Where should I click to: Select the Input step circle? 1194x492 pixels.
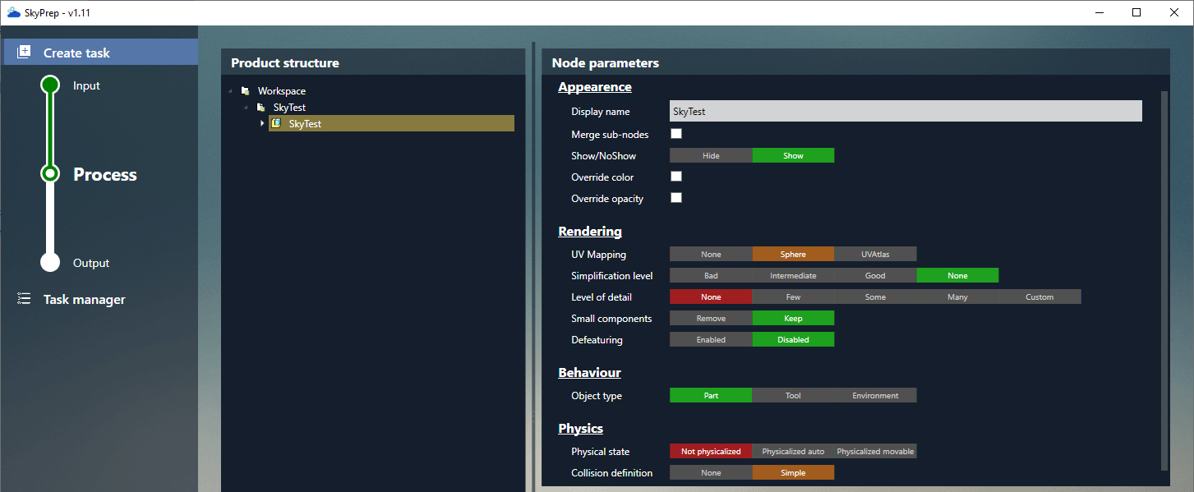(50, 85)
